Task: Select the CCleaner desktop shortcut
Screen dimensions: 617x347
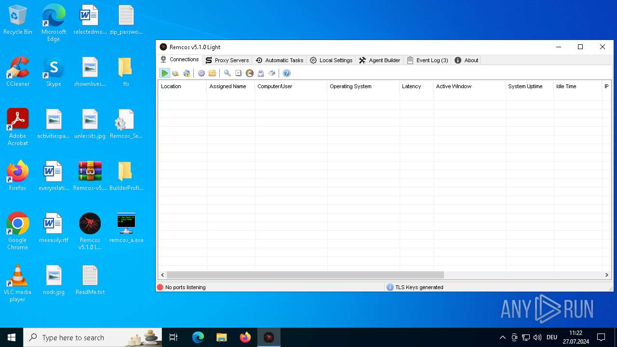Action: [x=18, y=72]
